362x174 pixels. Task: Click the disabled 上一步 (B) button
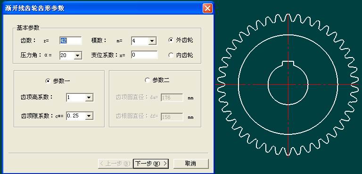click(115, 164)
